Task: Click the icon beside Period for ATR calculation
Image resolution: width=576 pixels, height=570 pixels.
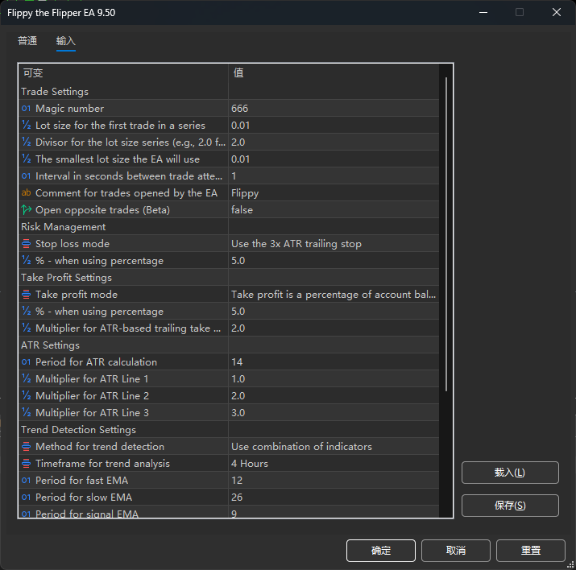Action: 26,362
